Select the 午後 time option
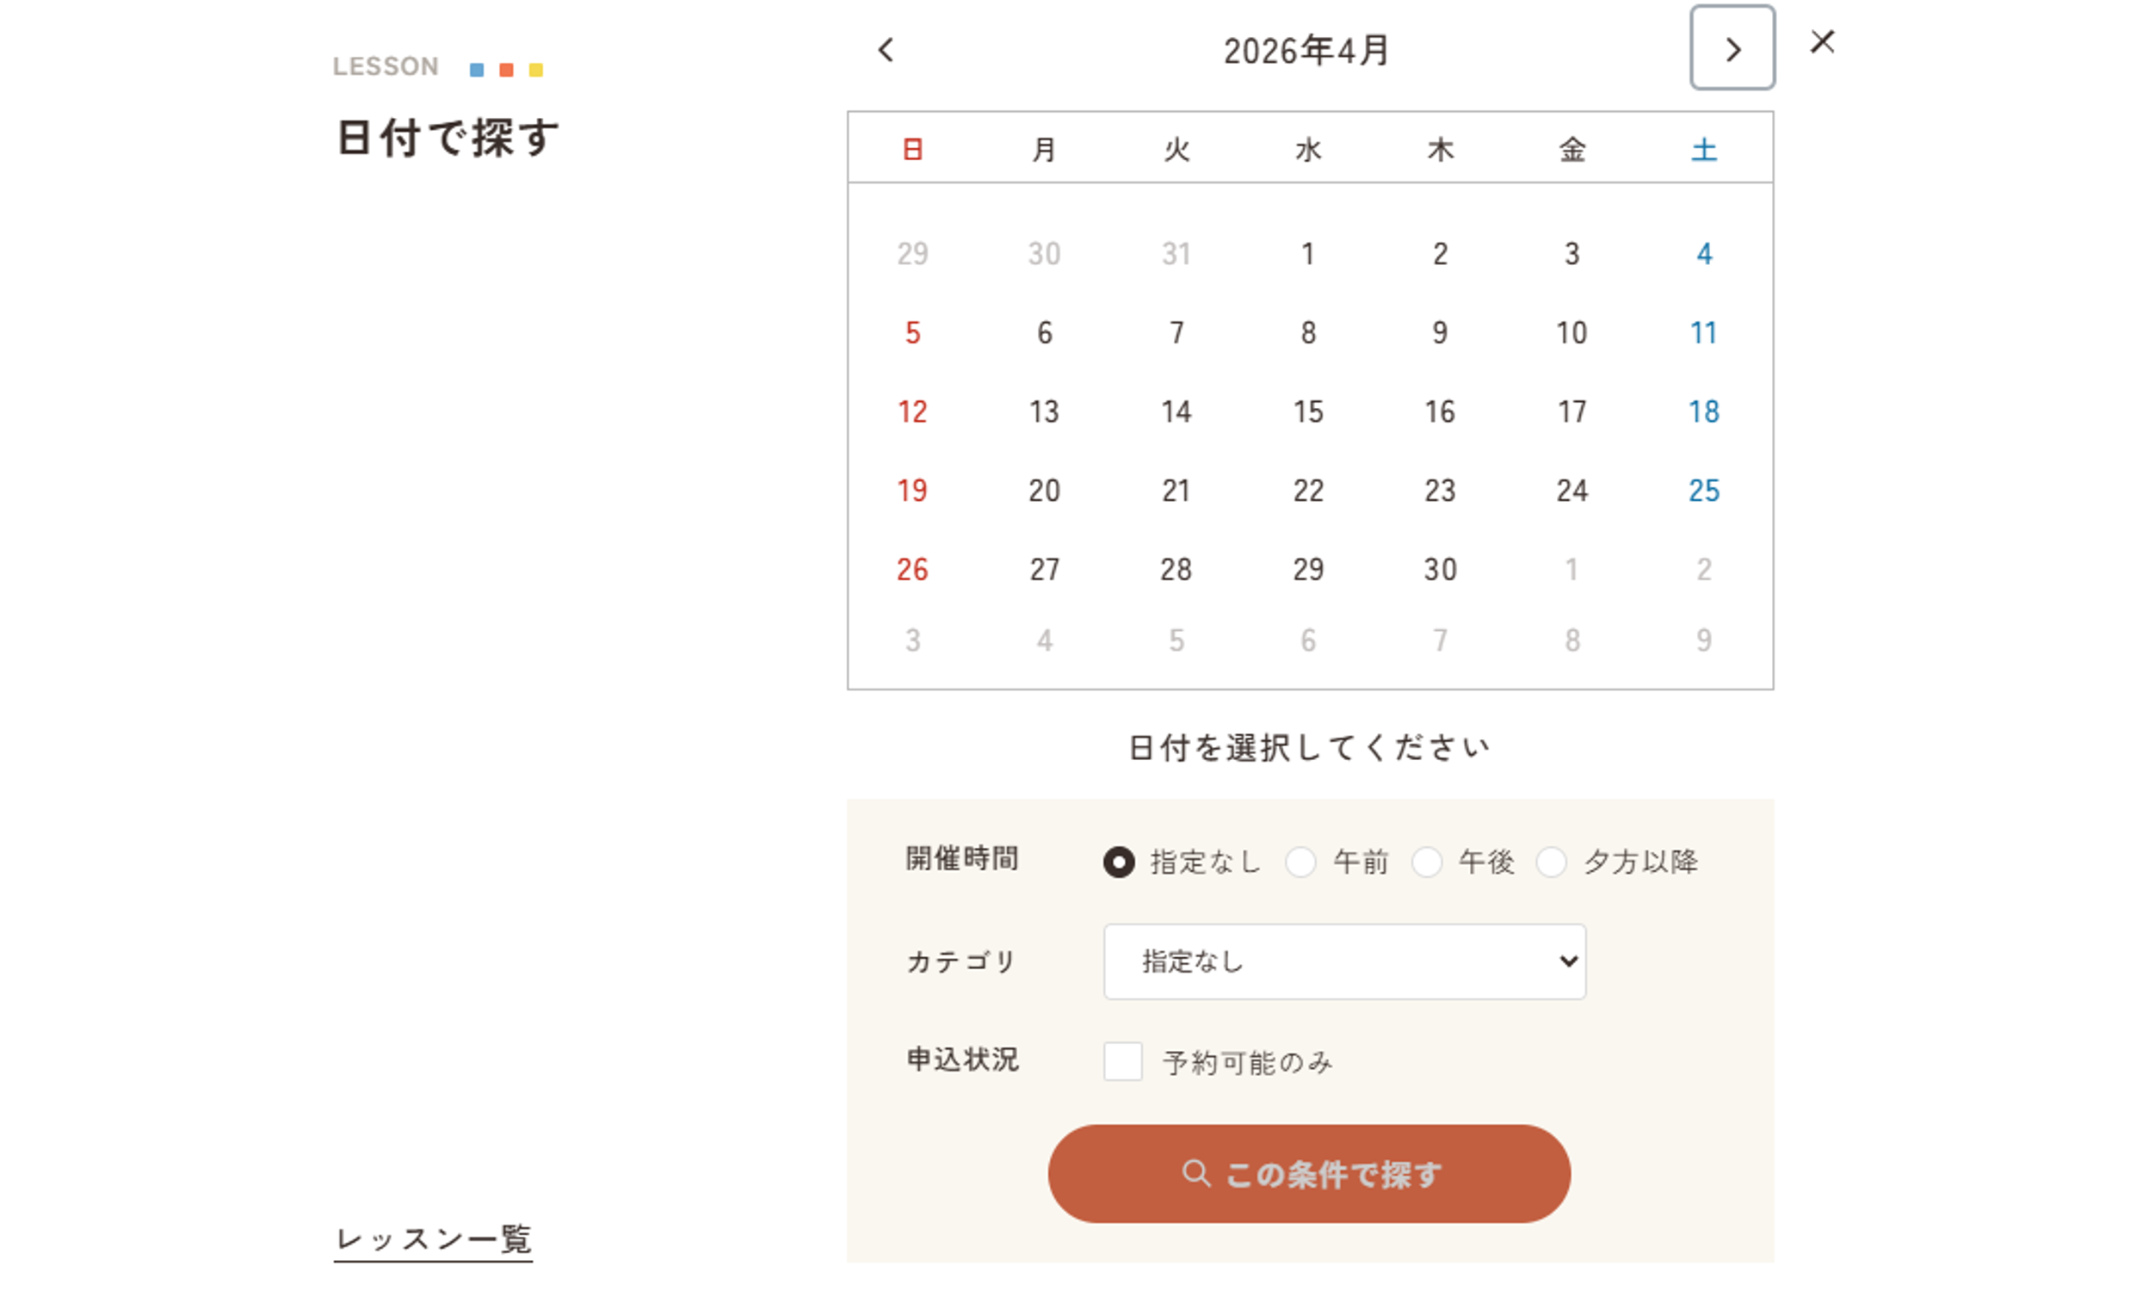This screenshot has height=1310, width=2130. coord(1426,862)
